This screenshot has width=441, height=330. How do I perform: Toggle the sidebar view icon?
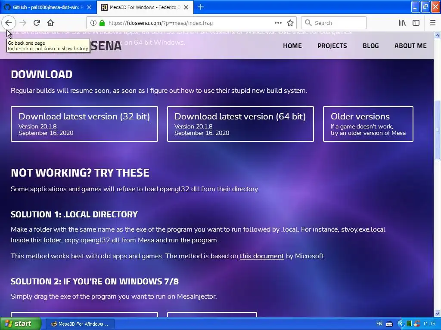(416, 23)
